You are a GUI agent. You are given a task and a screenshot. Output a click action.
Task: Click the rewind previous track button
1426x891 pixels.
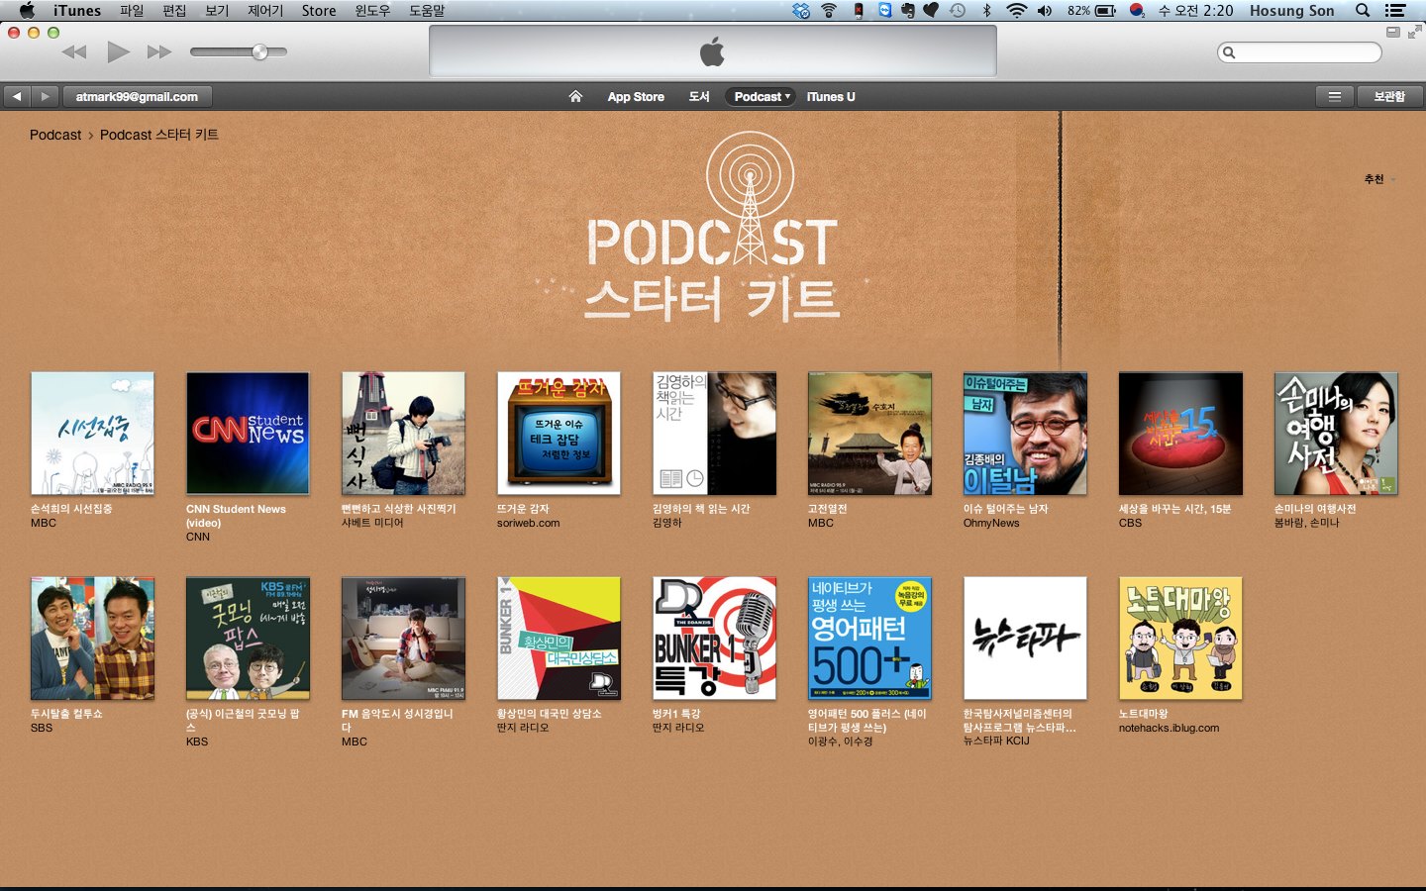tap(74, 51)
